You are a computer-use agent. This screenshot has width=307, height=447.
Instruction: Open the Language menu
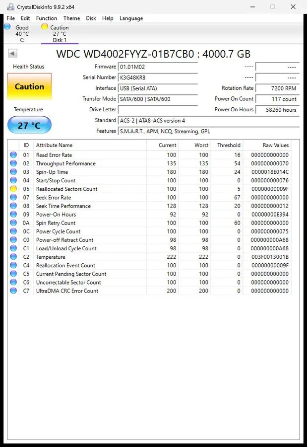pos(131,18)
